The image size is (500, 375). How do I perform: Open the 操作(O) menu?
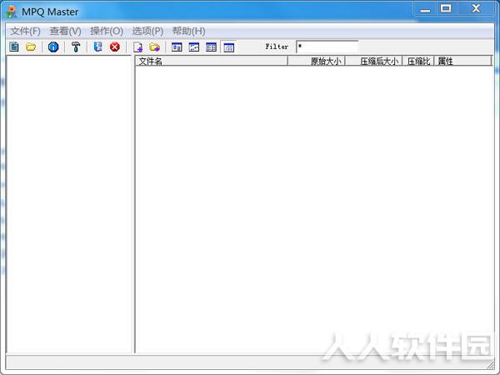point(107,31)
